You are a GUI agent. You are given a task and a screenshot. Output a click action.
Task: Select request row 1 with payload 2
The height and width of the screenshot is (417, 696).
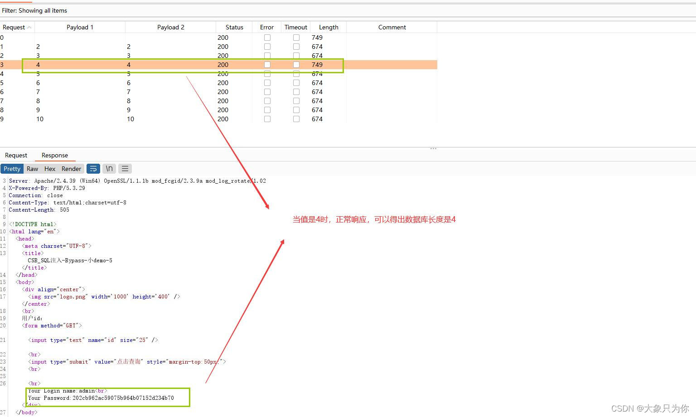click(x=218, y=47)
